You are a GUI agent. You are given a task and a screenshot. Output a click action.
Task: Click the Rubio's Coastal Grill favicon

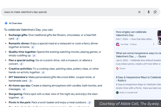point(117,93)
